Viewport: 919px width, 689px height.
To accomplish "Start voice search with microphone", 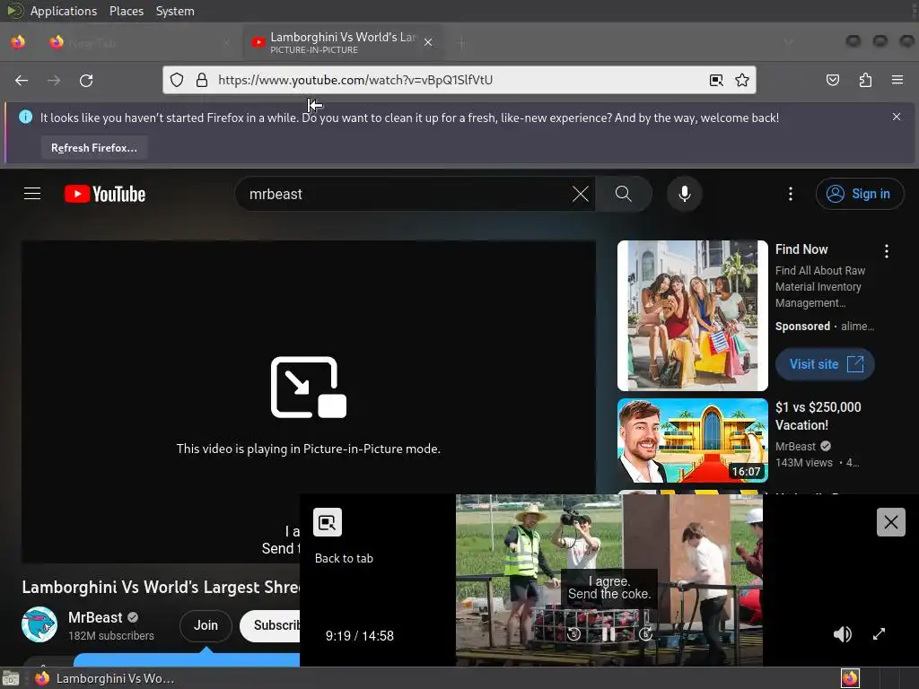I will 684,194.
